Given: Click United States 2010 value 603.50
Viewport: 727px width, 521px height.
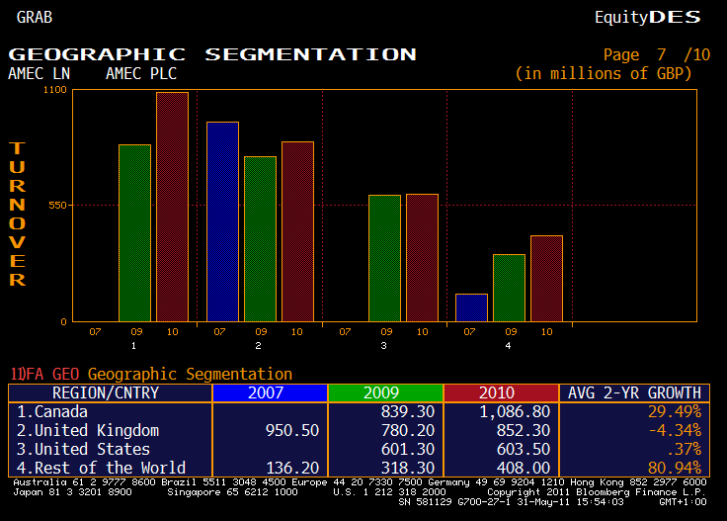Looking at the screenshot, I should (x=524, y=449).
